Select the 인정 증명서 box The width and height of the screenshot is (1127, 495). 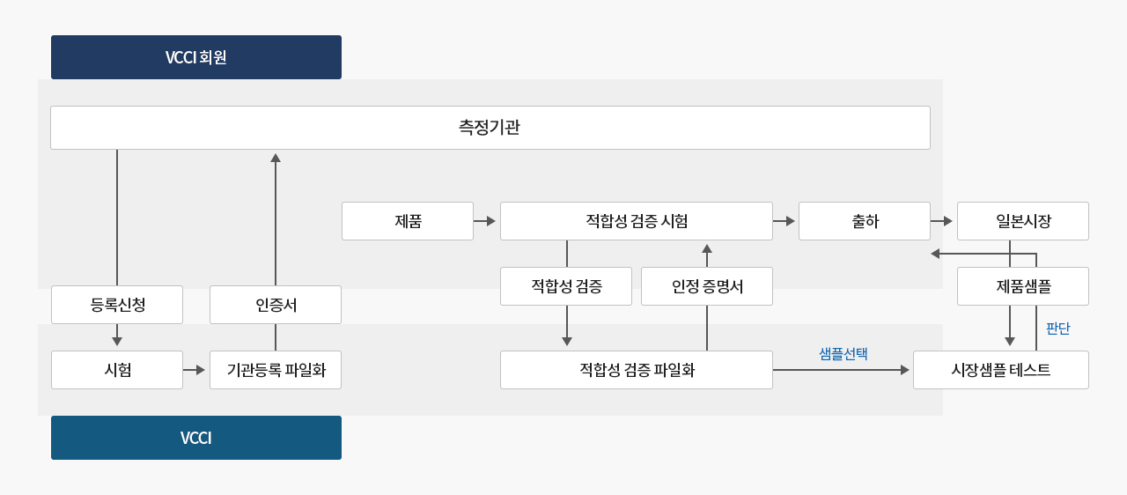[x=707, y=286]
